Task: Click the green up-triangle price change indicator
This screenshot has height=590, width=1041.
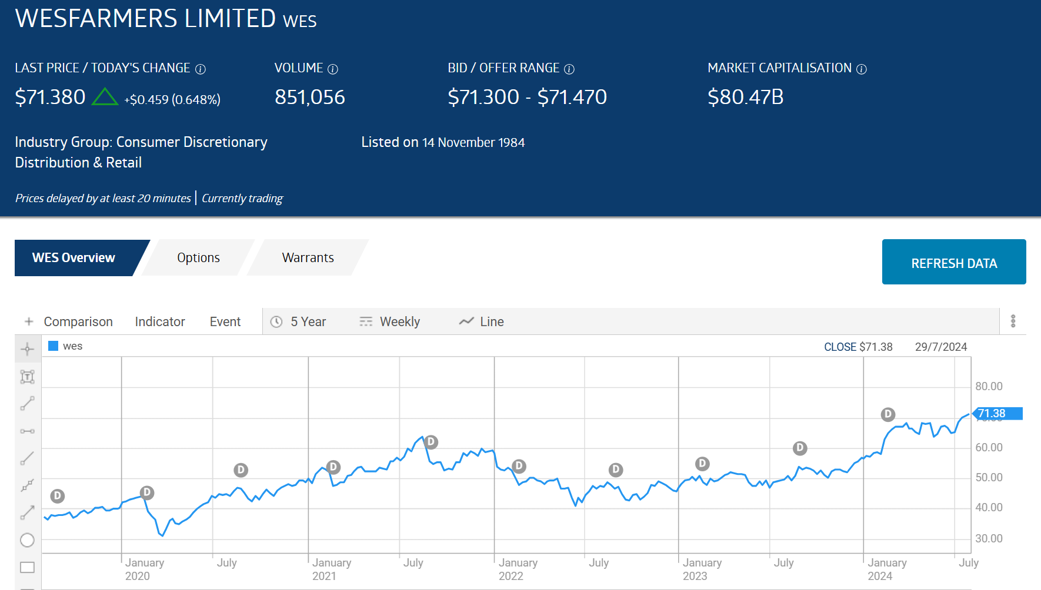Action: [105, 96]
